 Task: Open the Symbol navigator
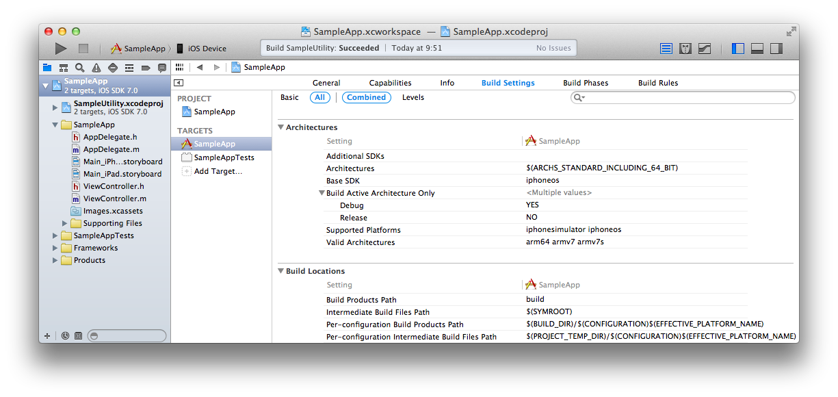tap(64, 68)
